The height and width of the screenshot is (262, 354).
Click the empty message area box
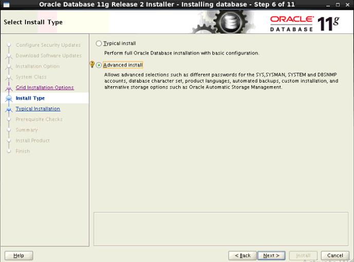coord(221,229)
